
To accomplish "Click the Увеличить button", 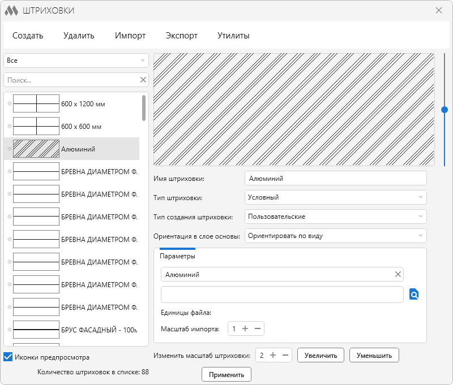I will tap(320, 355).
